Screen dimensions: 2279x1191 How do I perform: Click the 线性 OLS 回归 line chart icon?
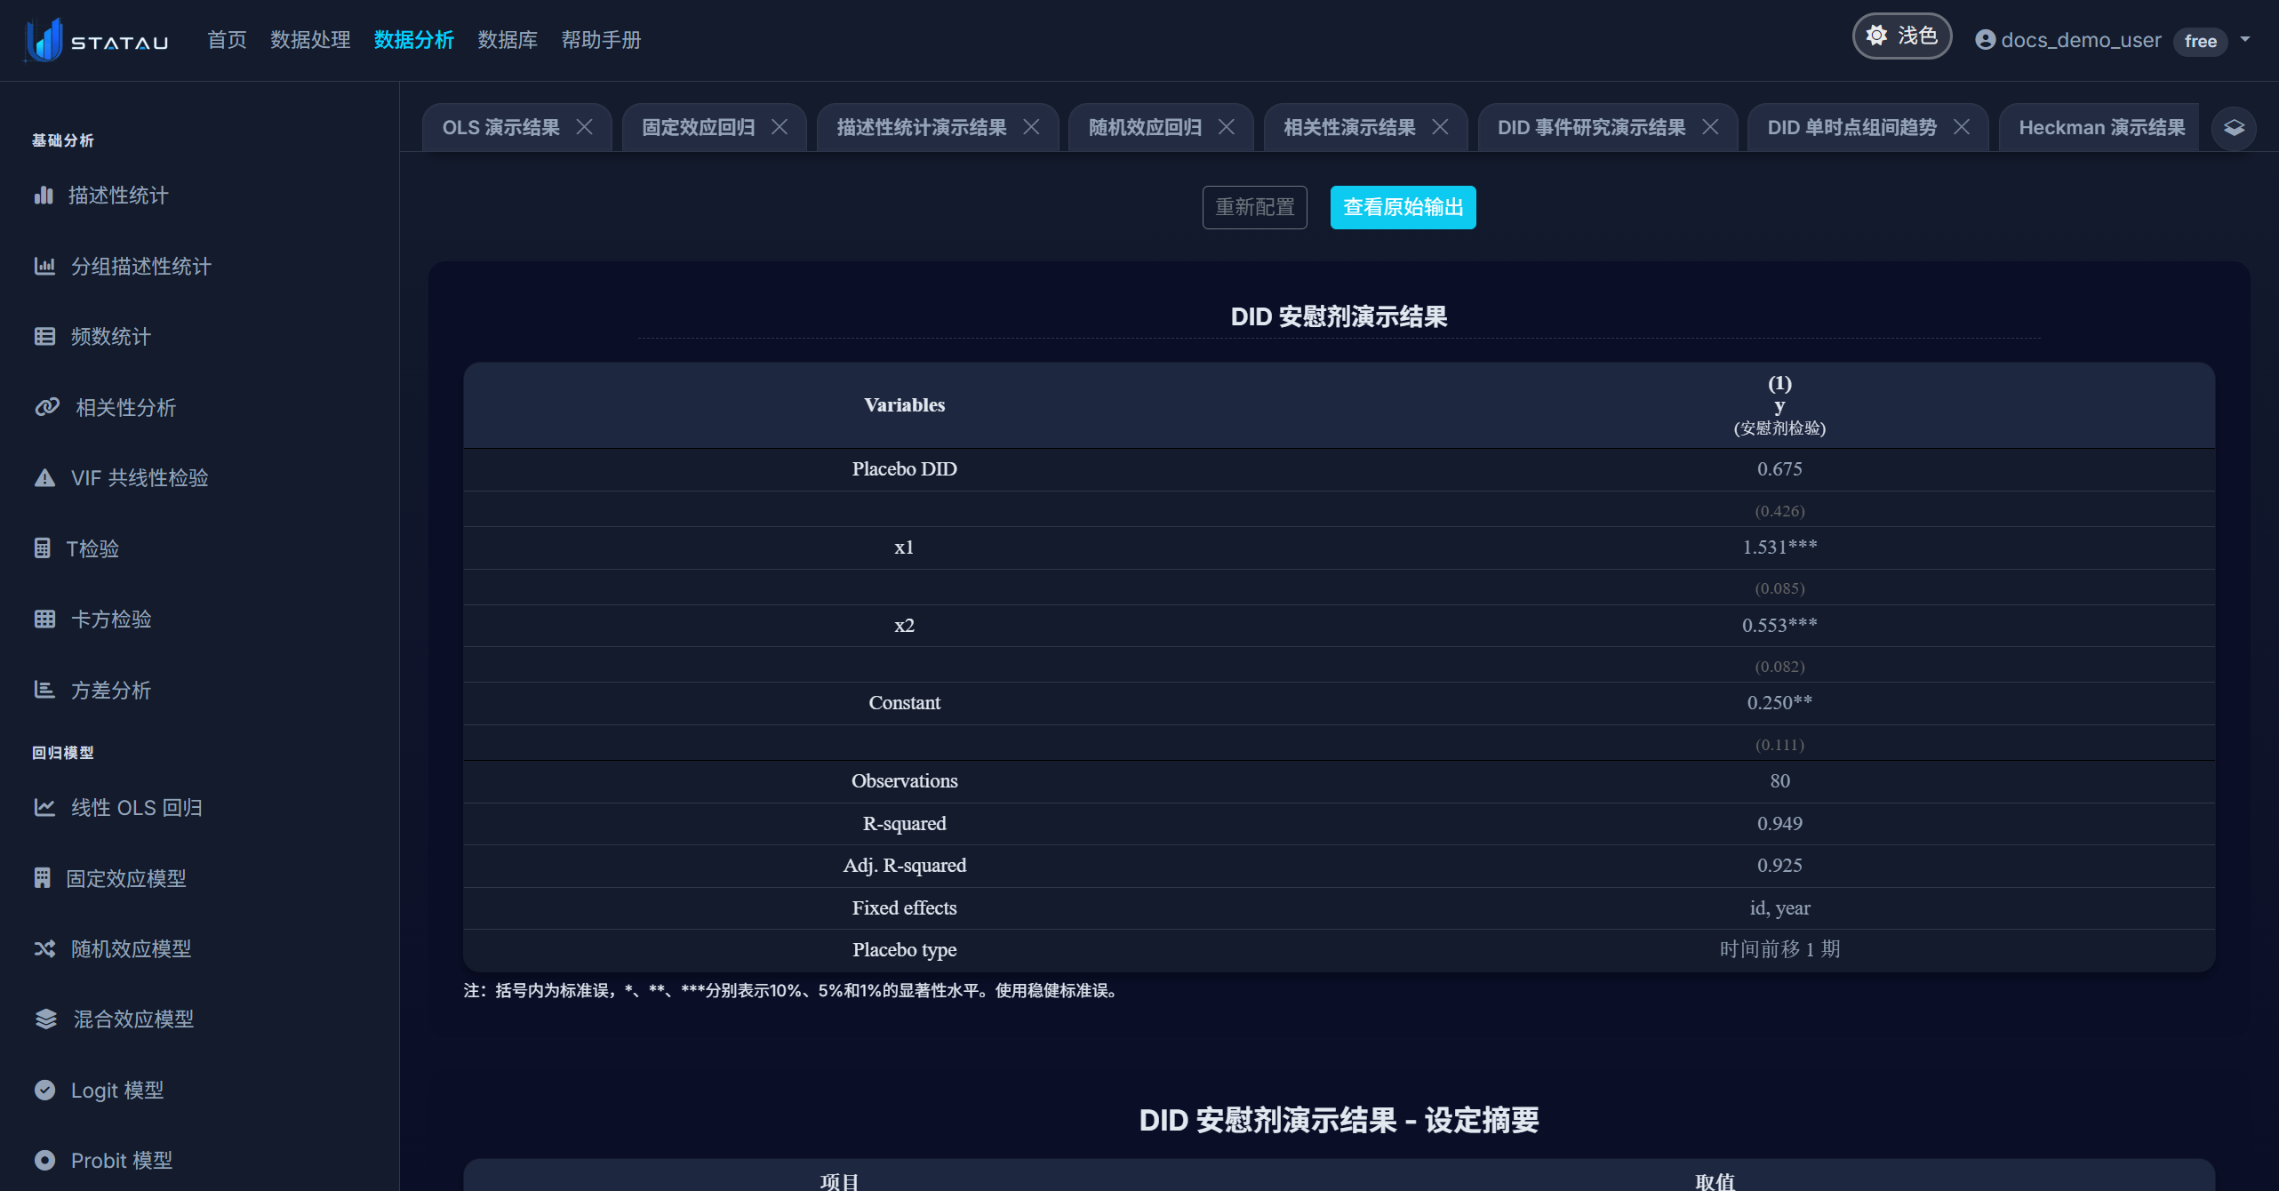coord(44,807)
